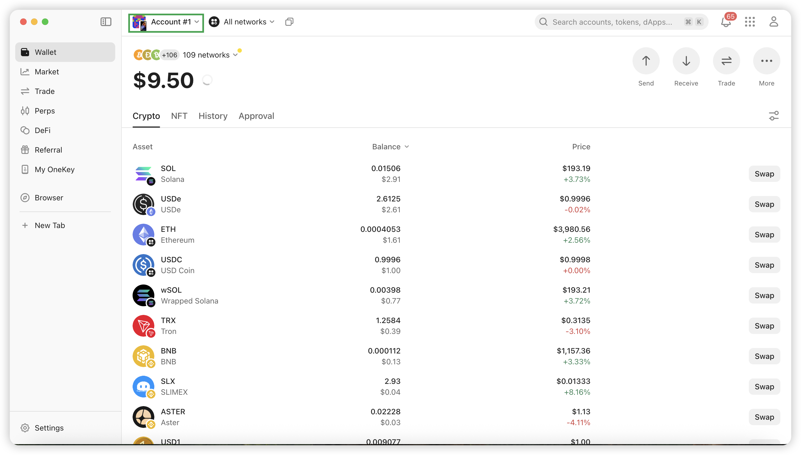
Task: Expand the Account #1 selector
Action: tap(166, 22)
